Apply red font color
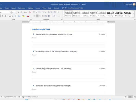Viewport: 136px width, 102px height. (x=28, y=16)
